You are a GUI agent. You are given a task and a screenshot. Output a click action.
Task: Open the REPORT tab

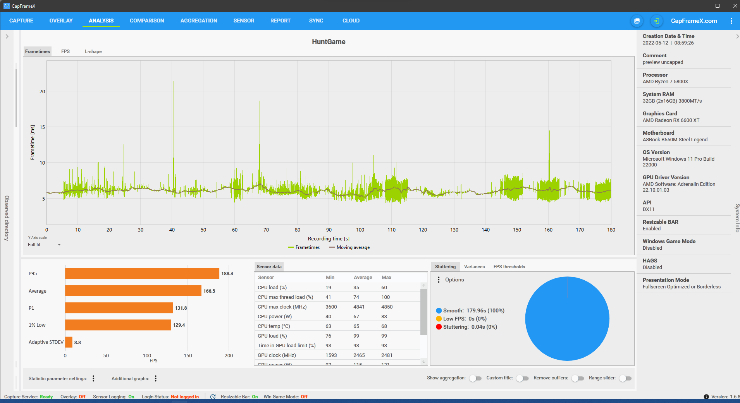pyautogui.click(x=281, y=21)
